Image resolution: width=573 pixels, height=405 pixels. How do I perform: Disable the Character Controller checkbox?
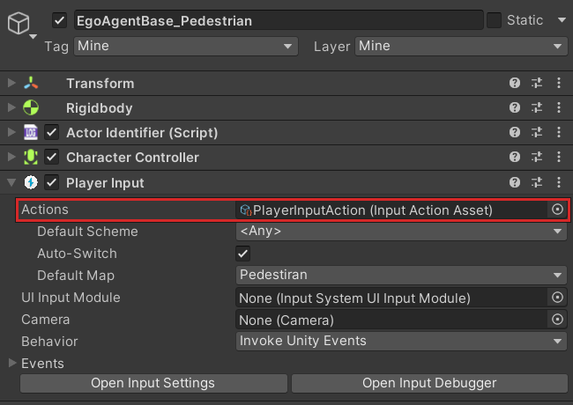51,157
